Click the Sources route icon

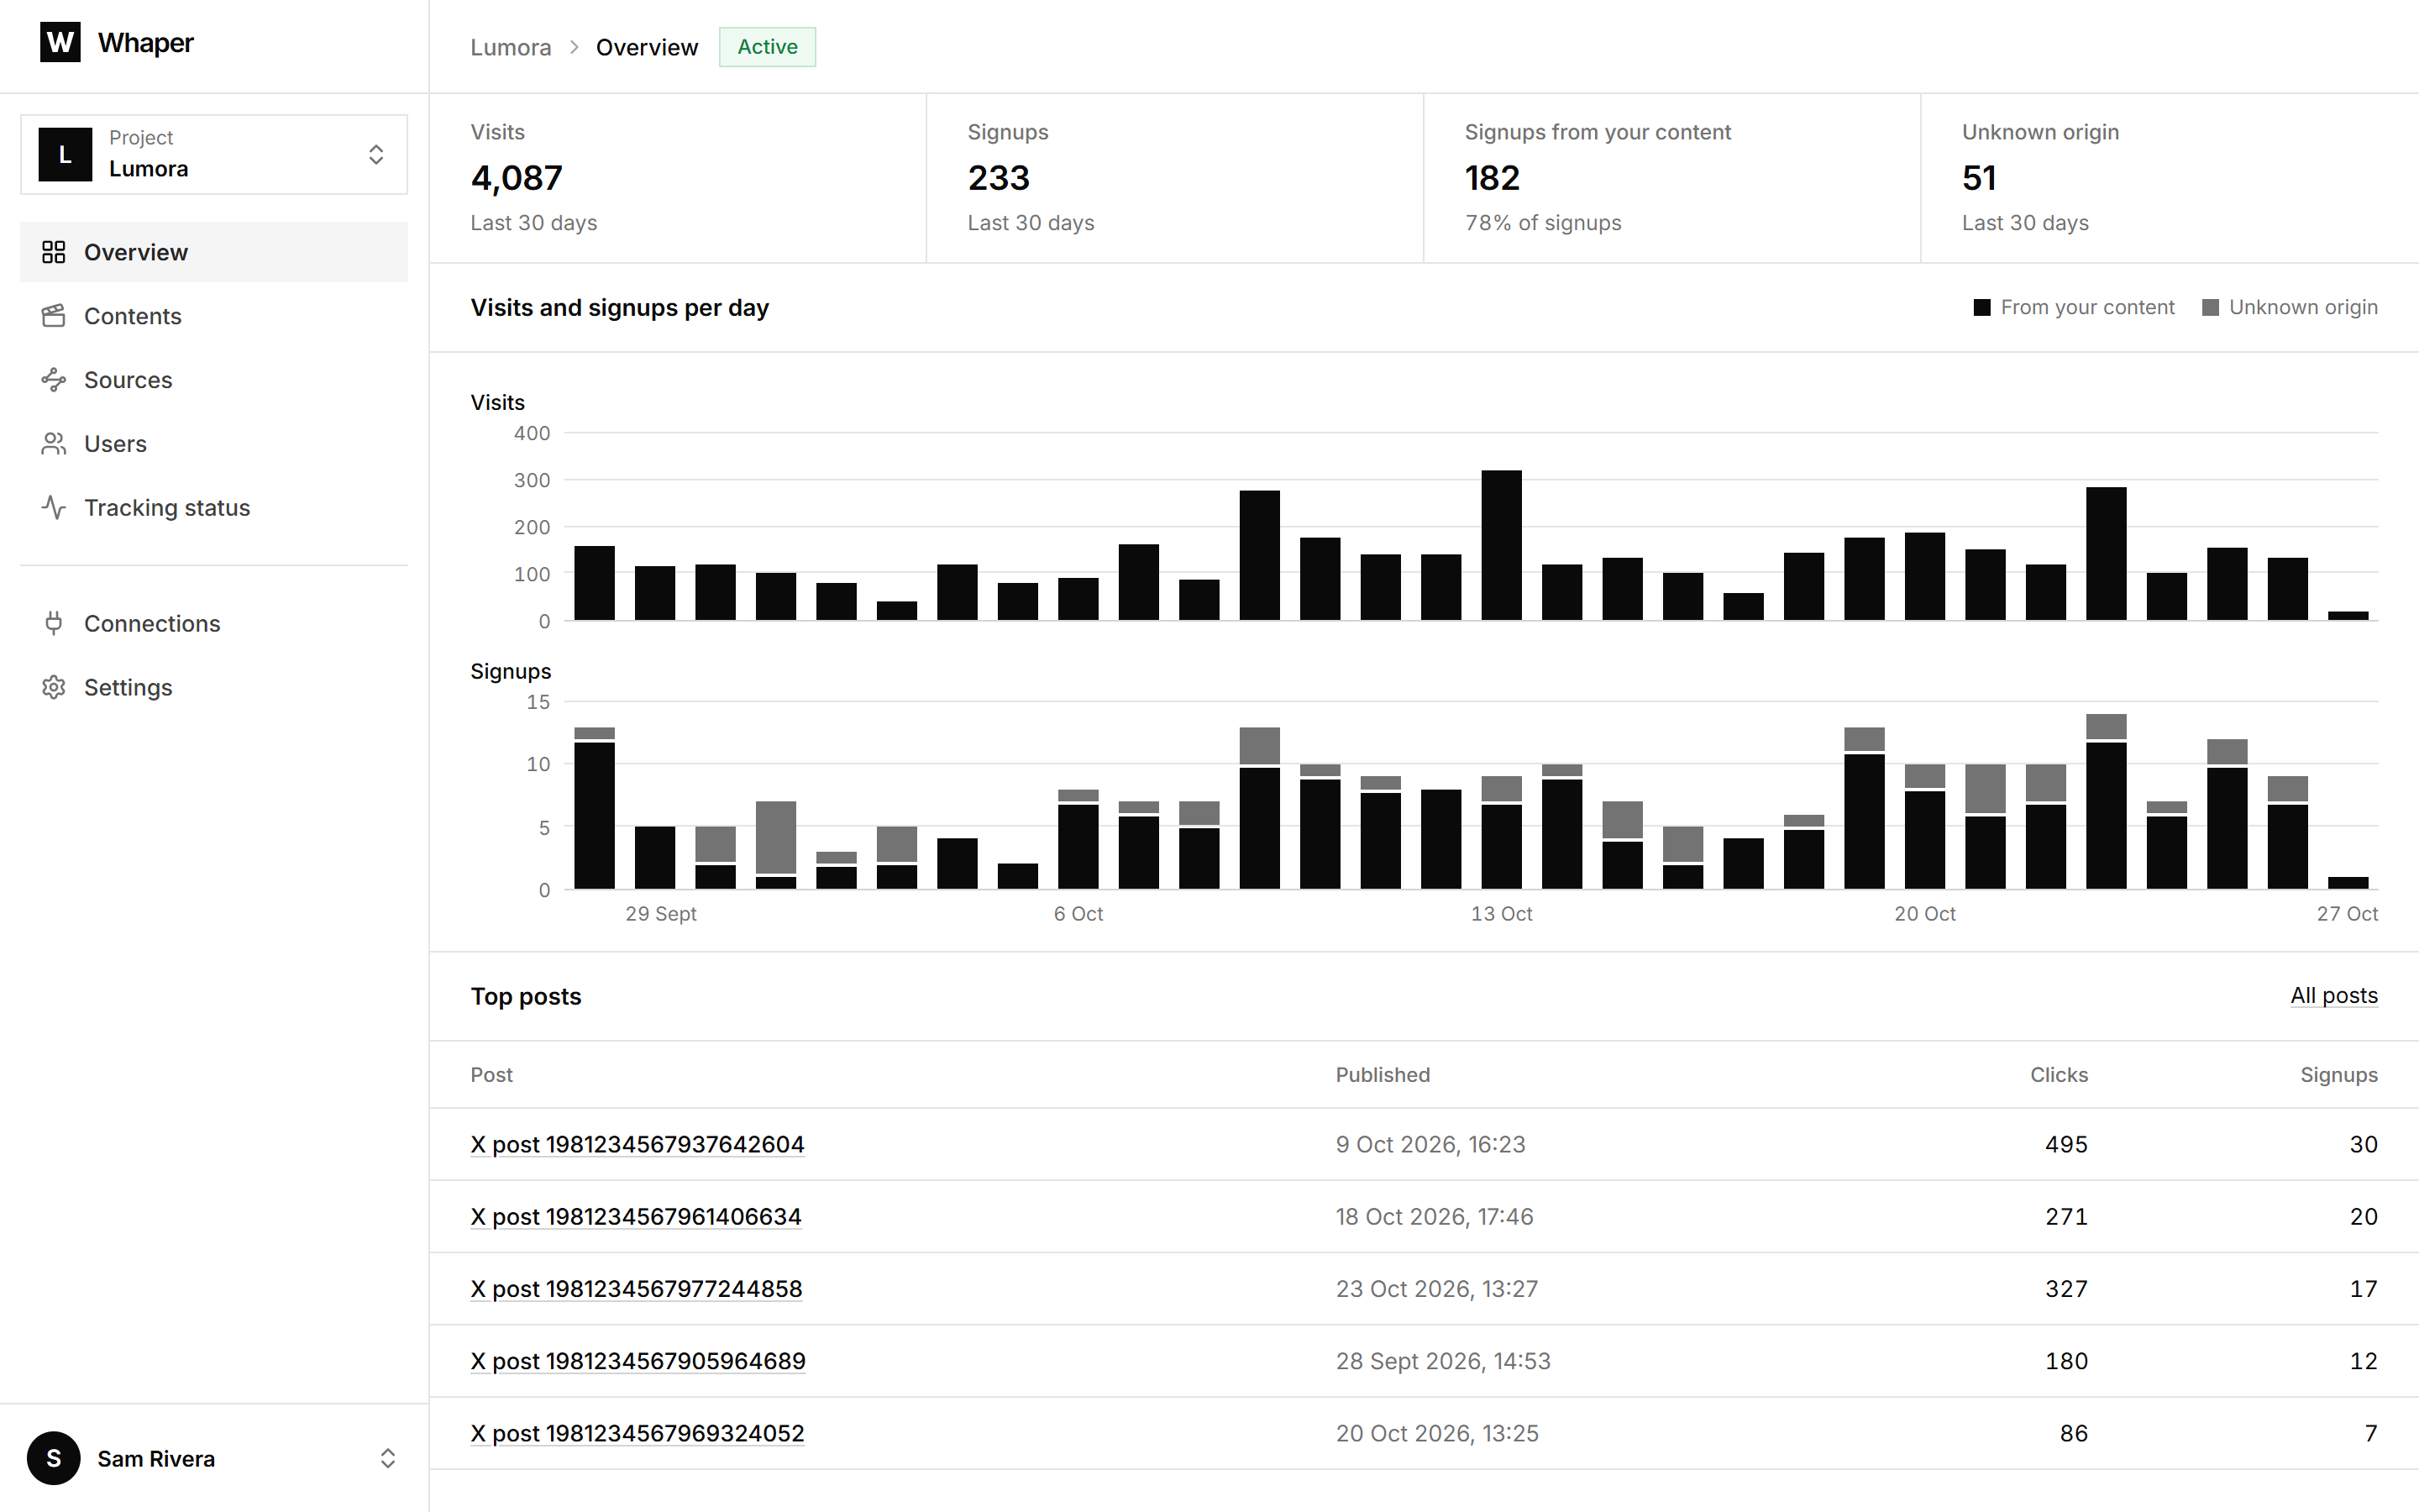pyautogui.click(x=54, y=380)
